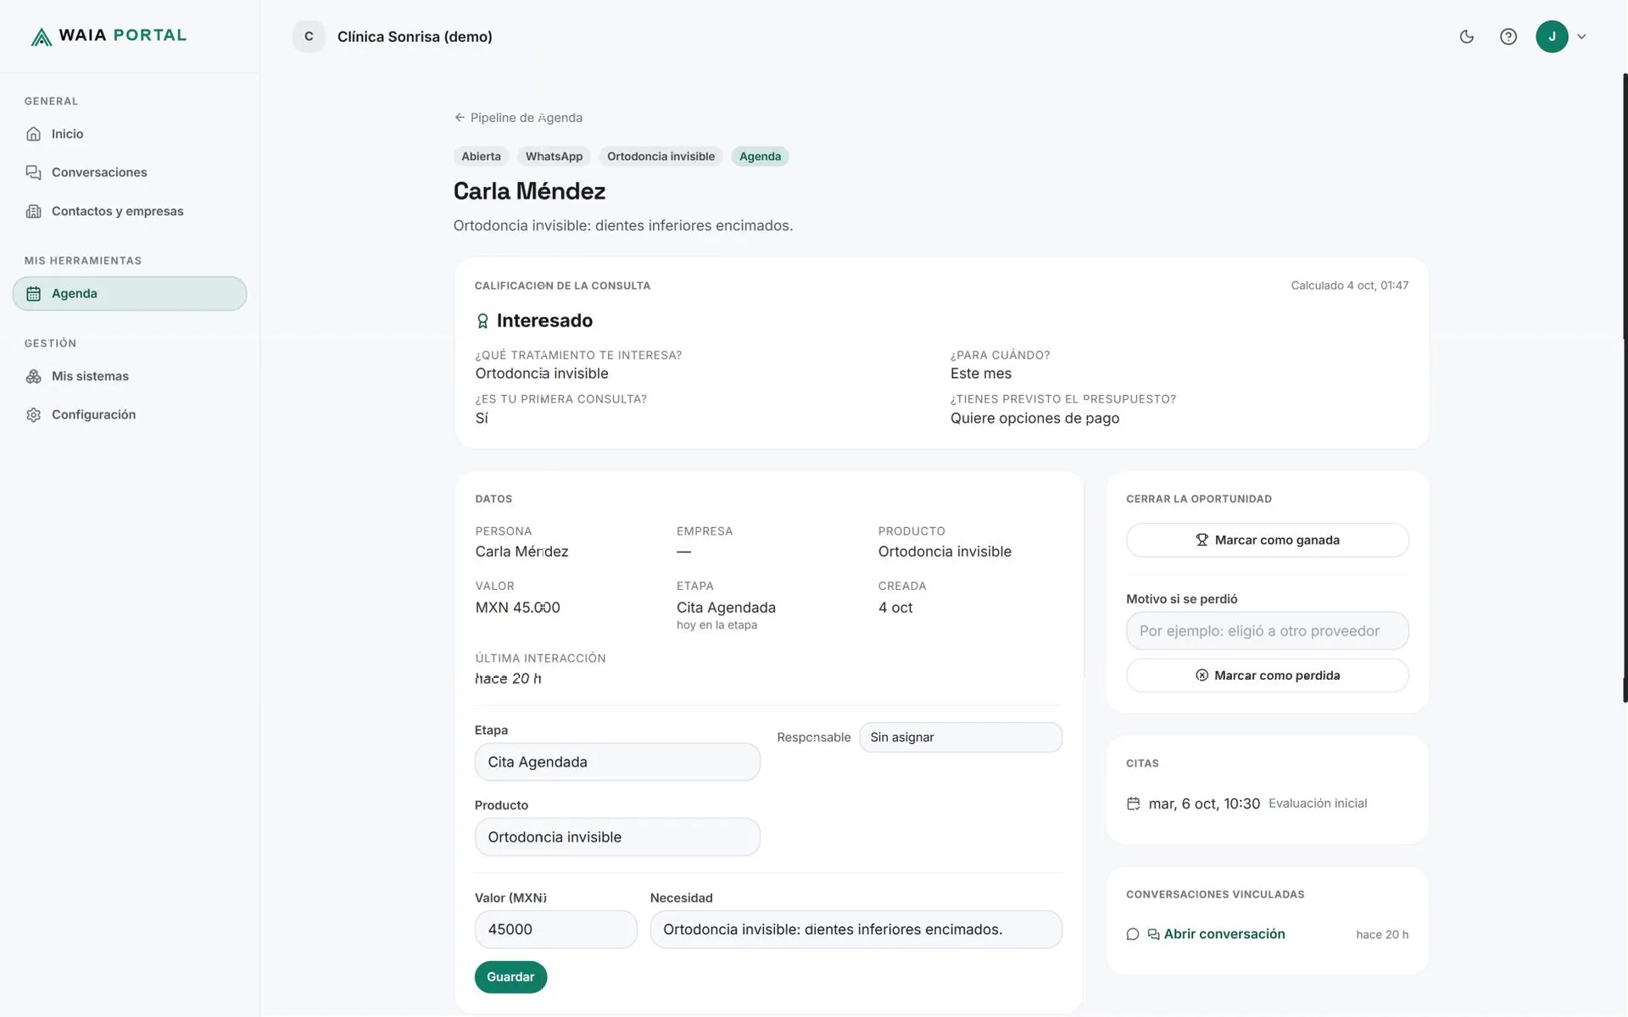Click the calendar icon beside the cita
1628x1017 pixels.
[x=1133, y=803]
